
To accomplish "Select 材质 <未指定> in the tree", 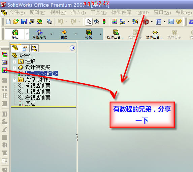I will point(41,74).
